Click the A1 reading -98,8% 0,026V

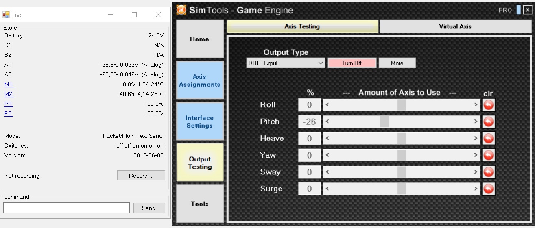(x=131, y=65)
